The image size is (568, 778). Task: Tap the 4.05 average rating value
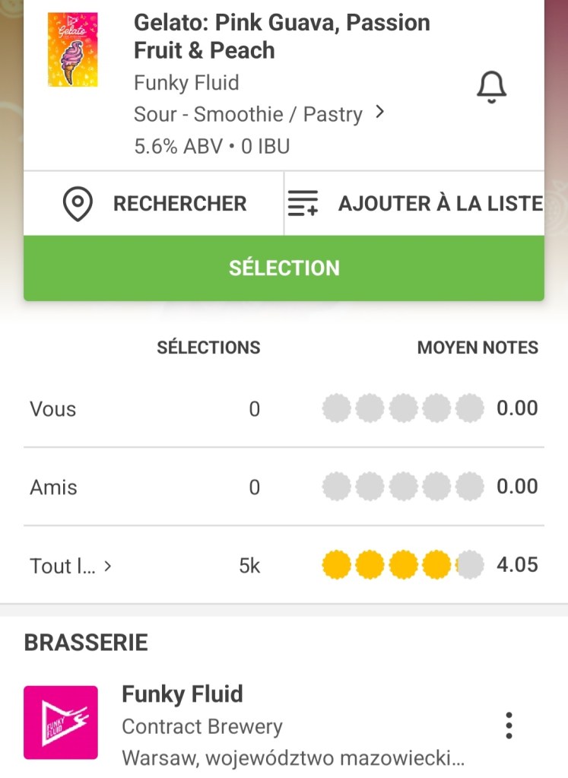coord(517,565)
